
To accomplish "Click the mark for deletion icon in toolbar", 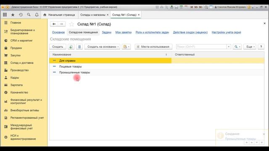I will click(x=79, y=47).
